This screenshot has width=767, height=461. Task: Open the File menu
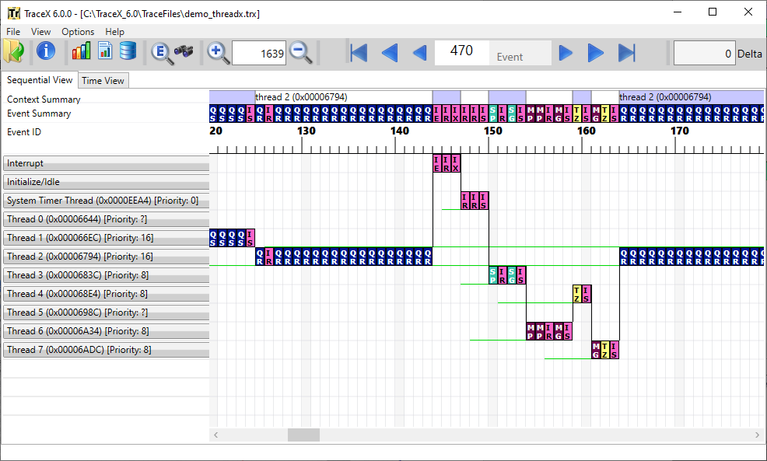click(x=13, y=32)
